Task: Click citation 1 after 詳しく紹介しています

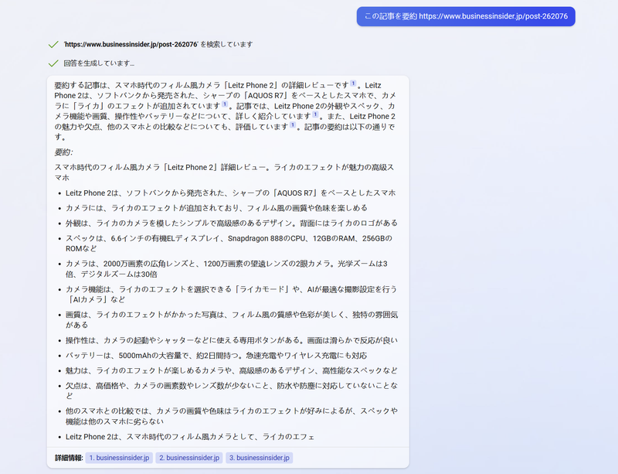Action: click(x=315, y=114)
